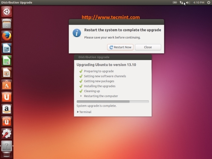Launch LibreOffice Calc from the launcher
212x159 pixels.
pos(6,60)
